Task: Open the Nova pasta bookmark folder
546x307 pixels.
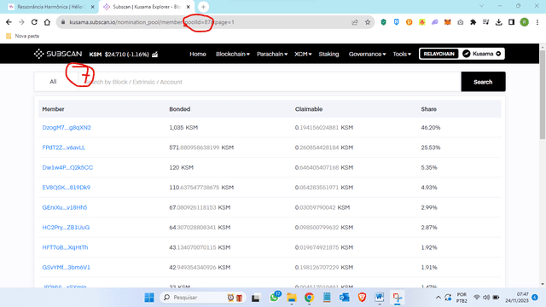Action: pos(23,36)
